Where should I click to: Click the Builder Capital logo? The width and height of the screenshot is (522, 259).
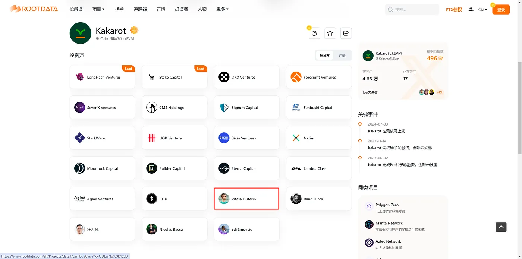(152, 168)
